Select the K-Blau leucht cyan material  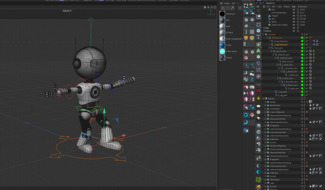(222, 51)
